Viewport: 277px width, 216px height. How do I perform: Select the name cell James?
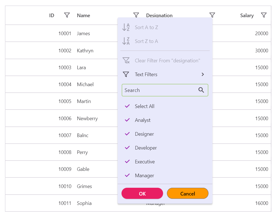coord(83,34)
